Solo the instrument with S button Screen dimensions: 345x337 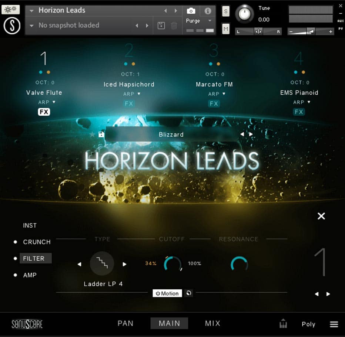coord(226,11)
